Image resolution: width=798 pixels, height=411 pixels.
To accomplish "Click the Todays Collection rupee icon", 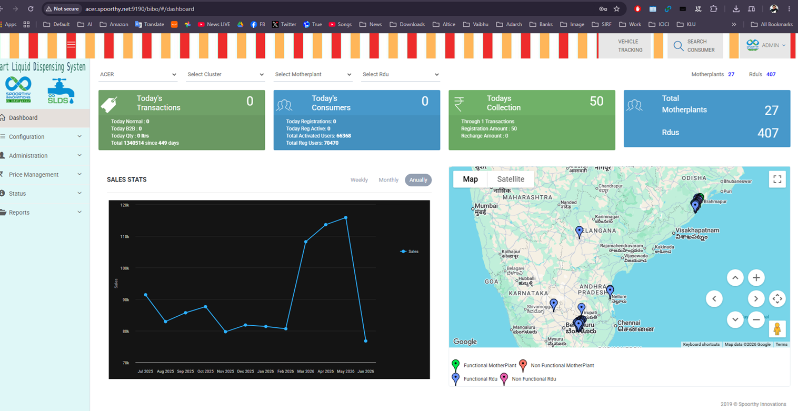I will [459, 104].
